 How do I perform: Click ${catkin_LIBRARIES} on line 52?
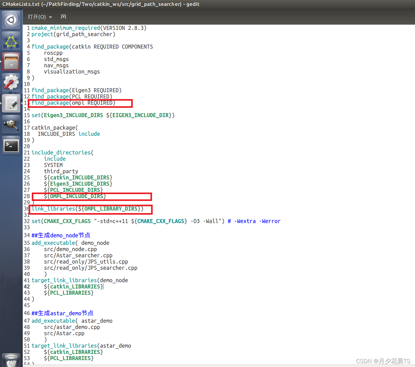(x=74, y=352)
